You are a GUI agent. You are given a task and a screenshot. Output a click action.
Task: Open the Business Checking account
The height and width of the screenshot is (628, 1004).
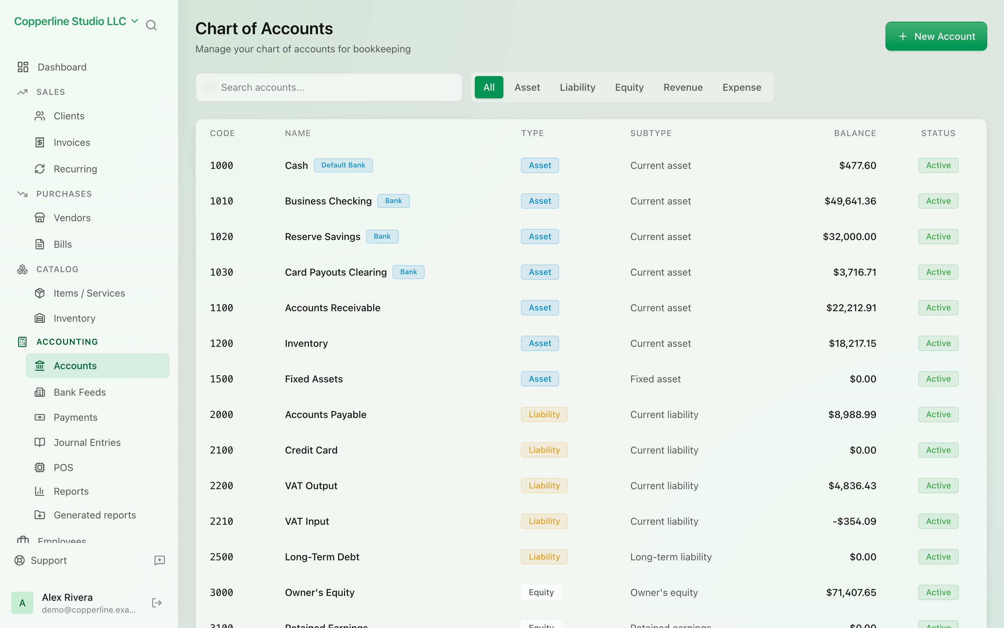pos(328,201)
